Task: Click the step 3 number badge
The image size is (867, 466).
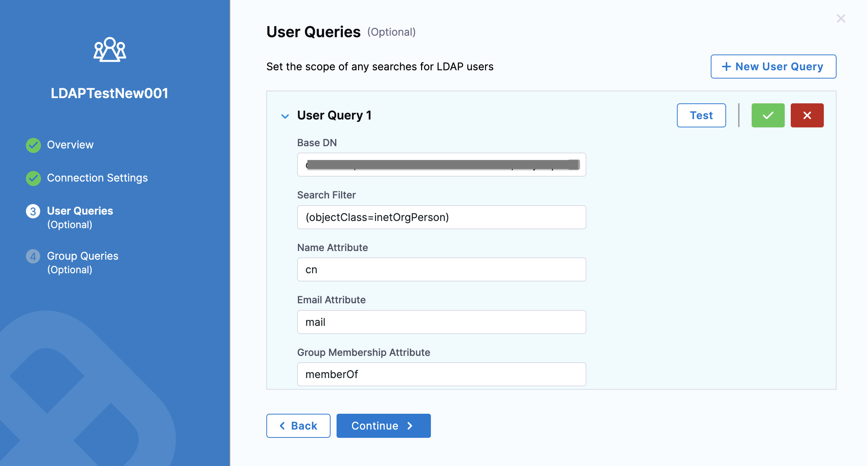Action: tap(33, 211)
